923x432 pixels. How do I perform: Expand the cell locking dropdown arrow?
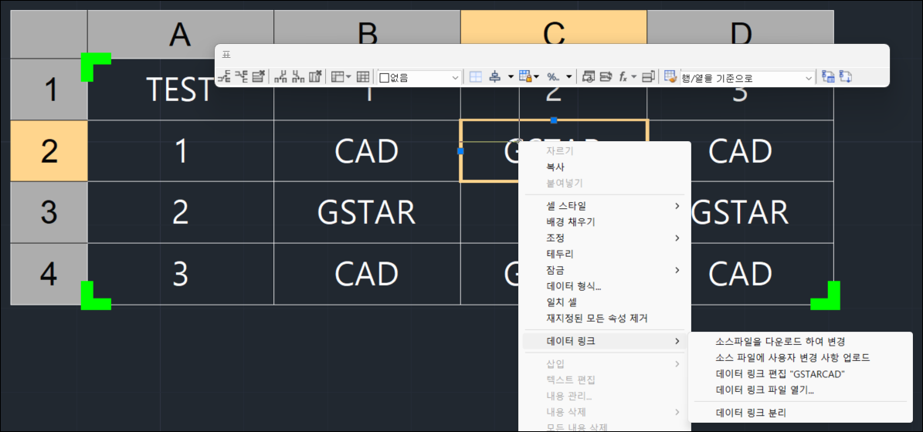pyautogui.click(x=536, y=77)
